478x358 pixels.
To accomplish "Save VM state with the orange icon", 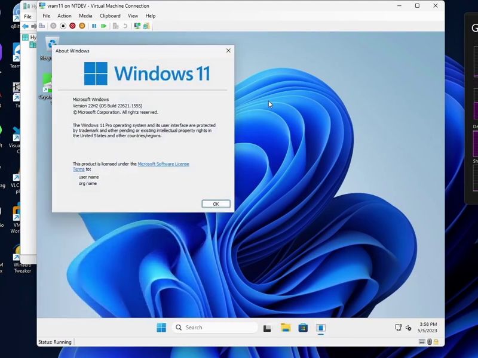I will (82, 26).
